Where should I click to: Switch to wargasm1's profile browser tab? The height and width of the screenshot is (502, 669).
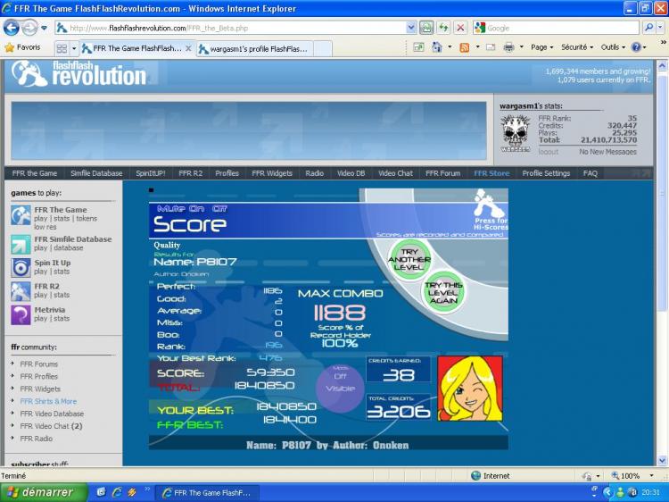pyautogui.click(x=256, y=48)
